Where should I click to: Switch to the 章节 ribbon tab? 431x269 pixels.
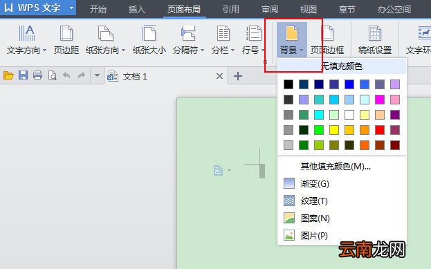tap(347, 10)
